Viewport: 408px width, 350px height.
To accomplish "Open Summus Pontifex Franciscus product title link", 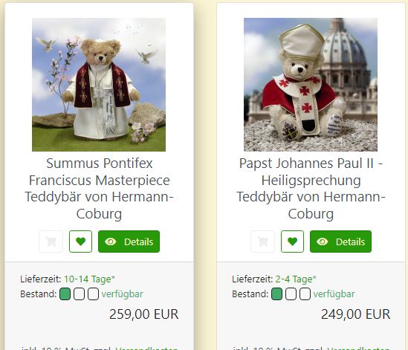I will click(99, 189).
